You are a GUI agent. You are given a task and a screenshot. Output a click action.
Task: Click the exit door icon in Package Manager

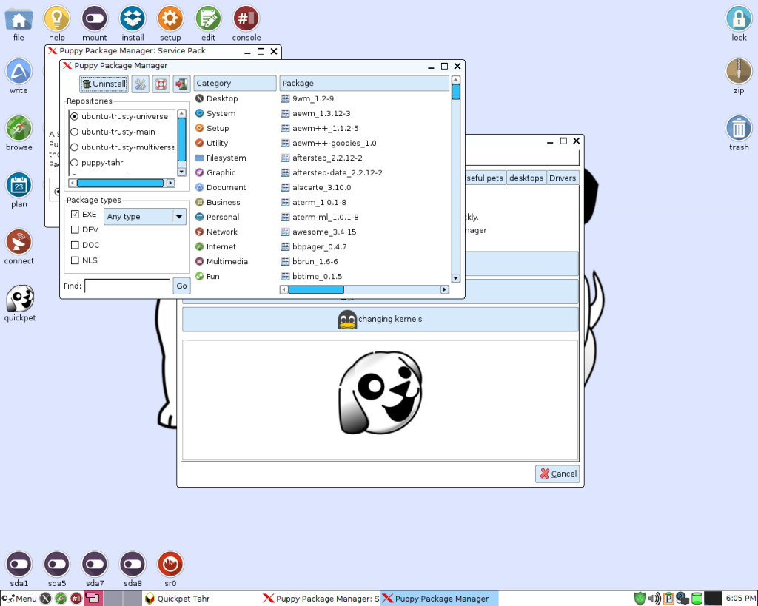tap(182, 84)
